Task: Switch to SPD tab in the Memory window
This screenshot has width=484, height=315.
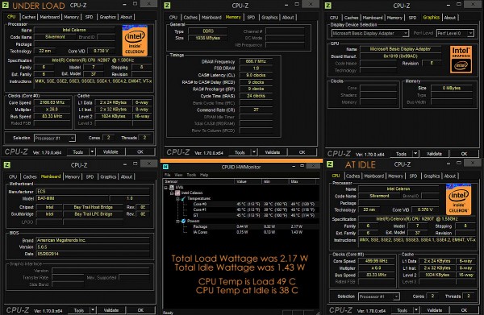Action: 251,17
